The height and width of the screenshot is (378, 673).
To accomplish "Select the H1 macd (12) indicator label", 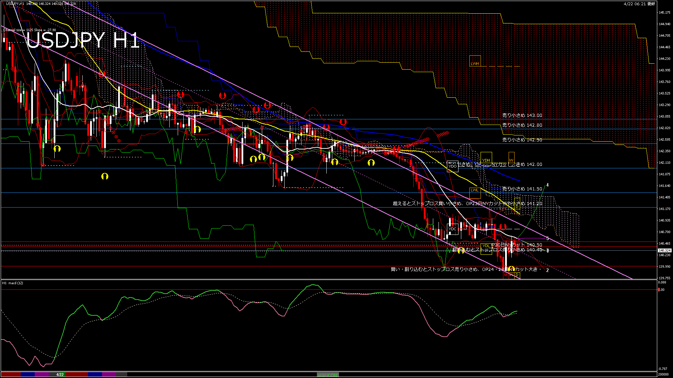I will [x=13, y=283].
